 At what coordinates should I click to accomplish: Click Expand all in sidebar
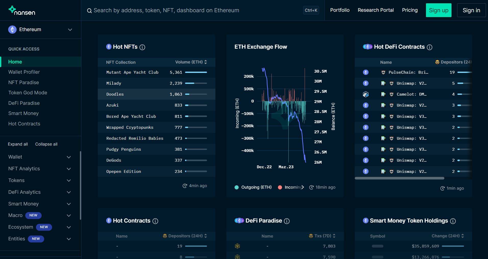[18, 144]
